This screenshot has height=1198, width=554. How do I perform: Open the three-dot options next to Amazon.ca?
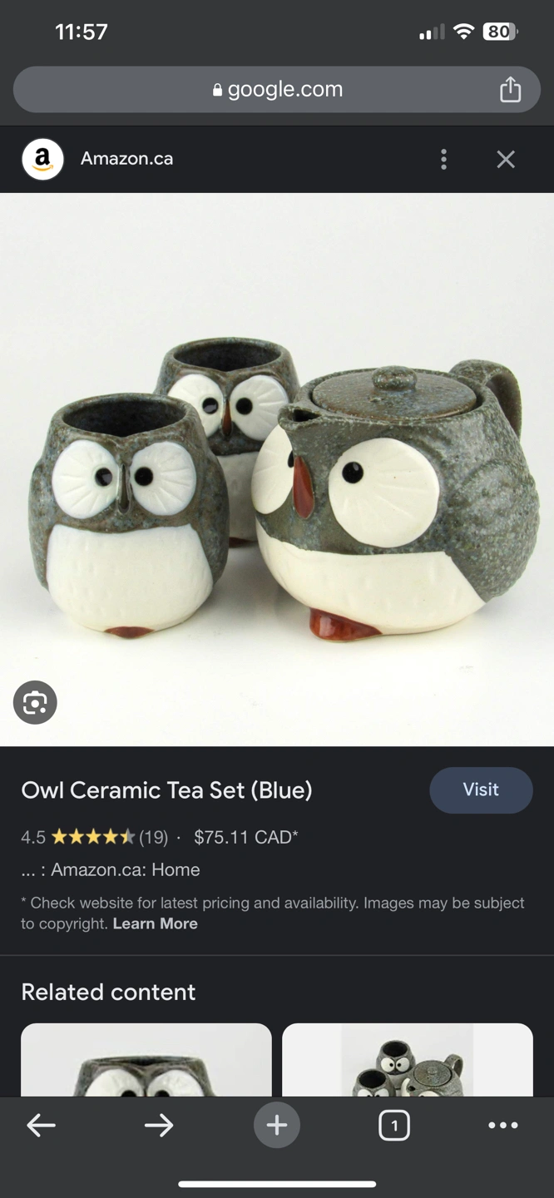point(443,159)
